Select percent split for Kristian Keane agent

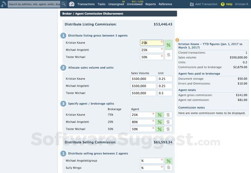[x=159, y=115]
